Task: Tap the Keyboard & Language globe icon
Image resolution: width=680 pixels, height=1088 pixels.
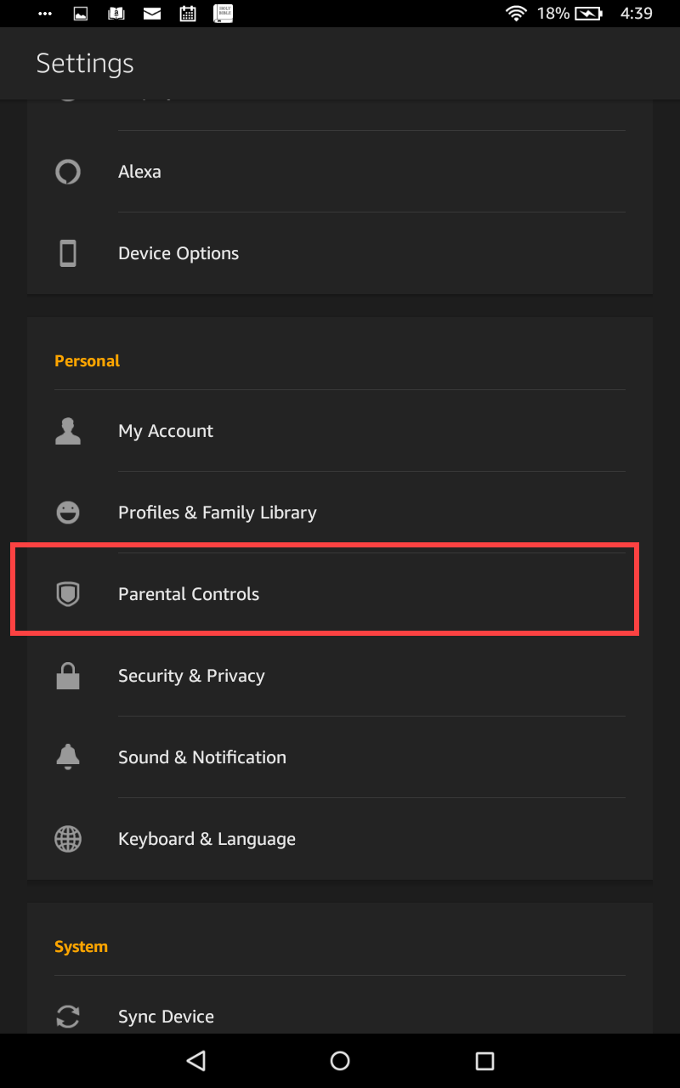Action: [x=68, y=839]
